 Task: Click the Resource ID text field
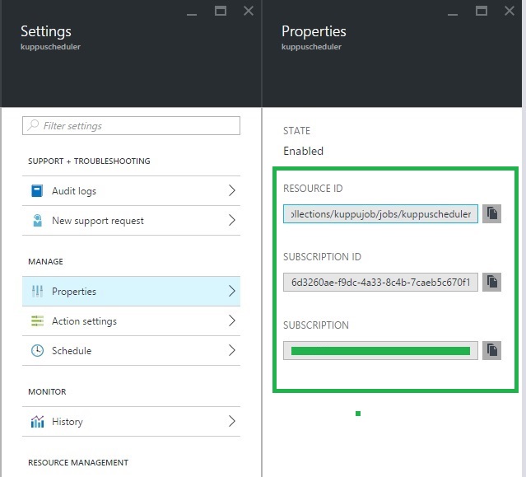(380, 214)
